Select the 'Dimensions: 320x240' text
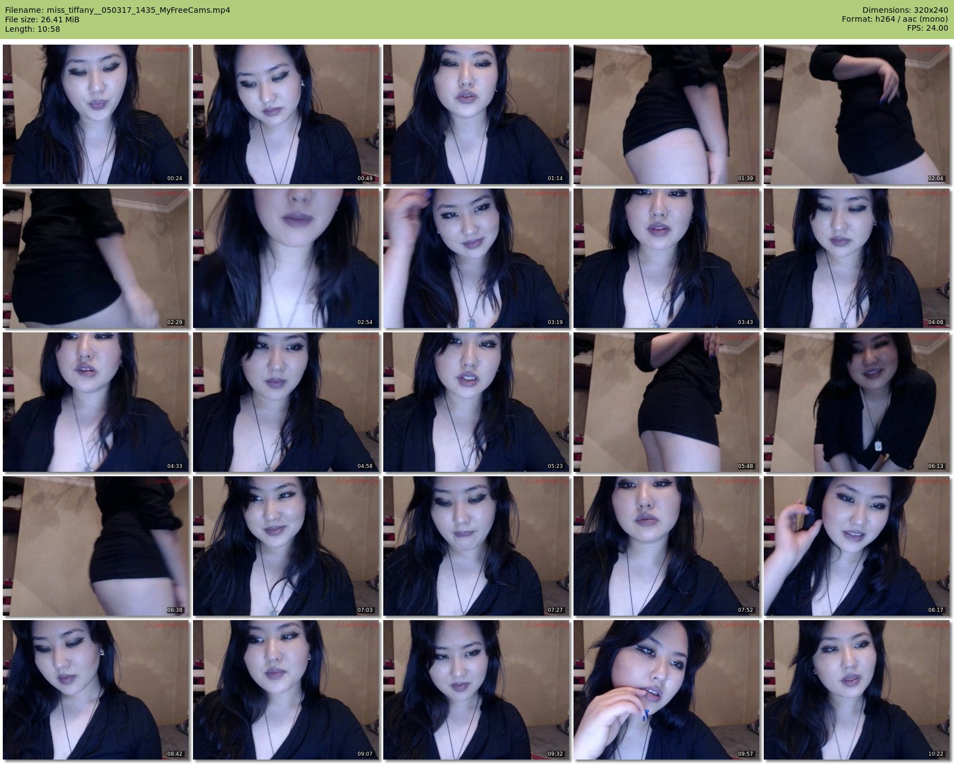 click(x=905, y=10)
